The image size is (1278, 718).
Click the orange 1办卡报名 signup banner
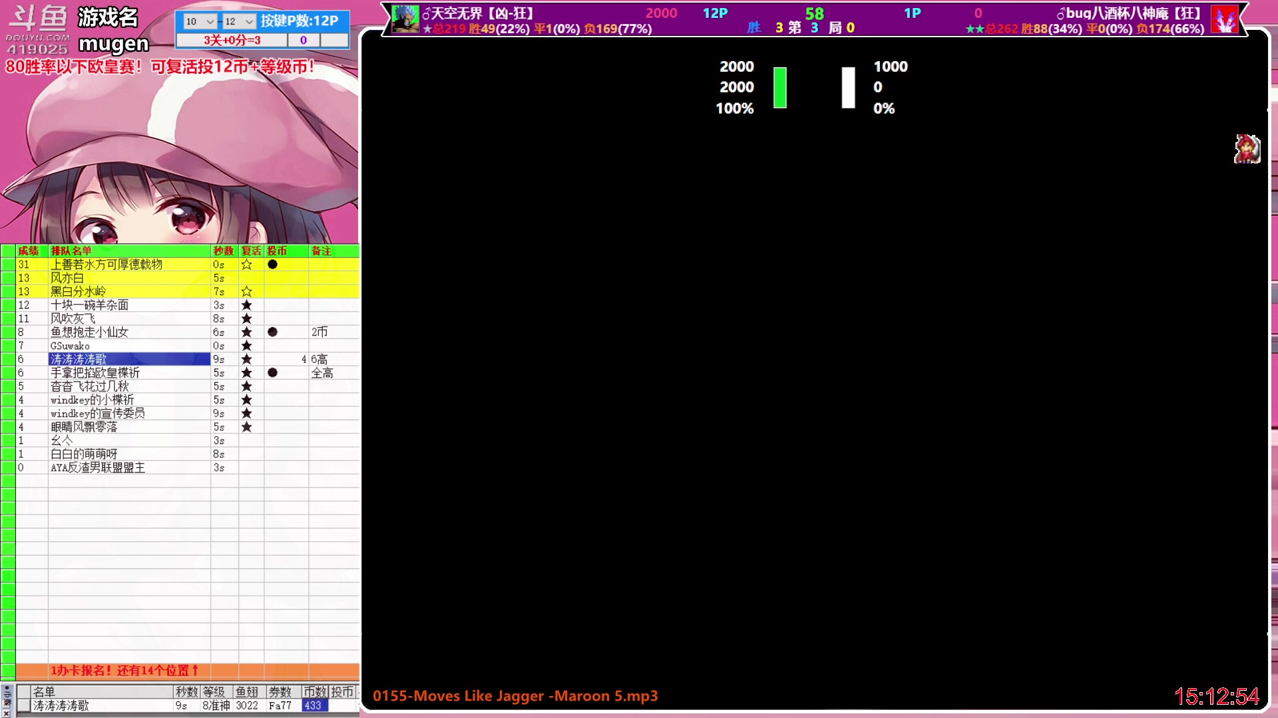(187, 671)
